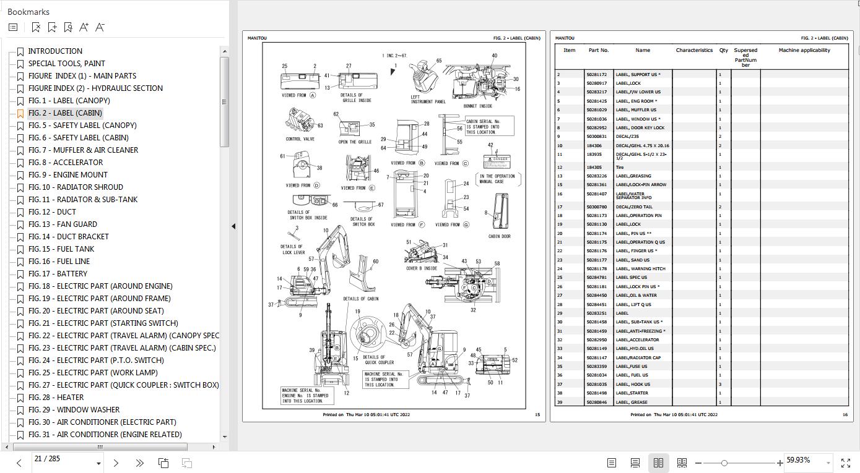Click the bookmarks panel vertical scrollbar

click(x=225, y=102)
